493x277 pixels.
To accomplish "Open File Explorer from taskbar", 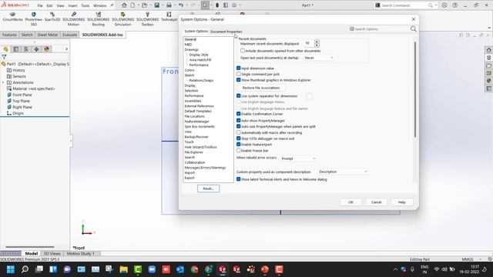I will click(x=123, y=269).
